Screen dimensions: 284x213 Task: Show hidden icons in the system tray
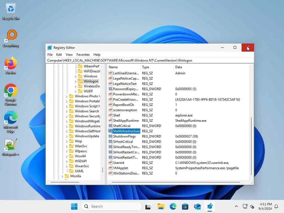coord(236,206)
